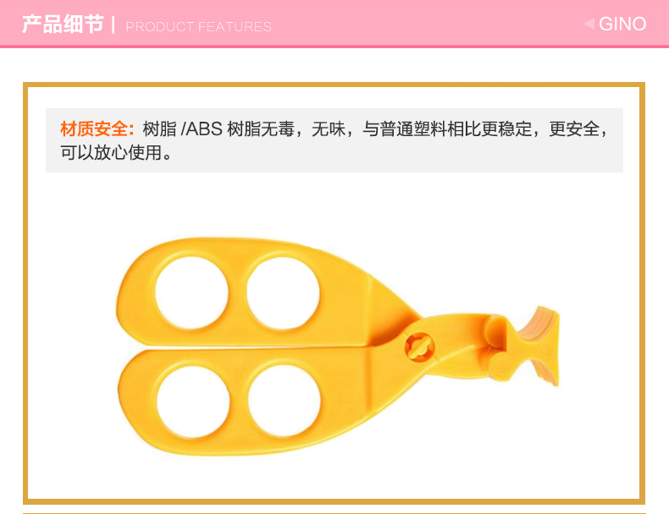Image resolution: width=669 pixels, height=514 pixels.
Task: Click the bottom-left finger hole of scissors
Action: 193,402
